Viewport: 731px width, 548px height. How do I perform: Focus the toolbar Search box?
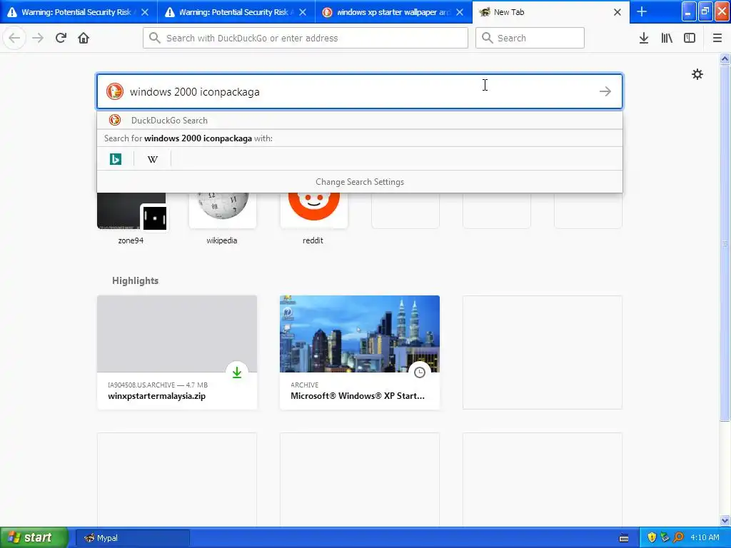530,38
